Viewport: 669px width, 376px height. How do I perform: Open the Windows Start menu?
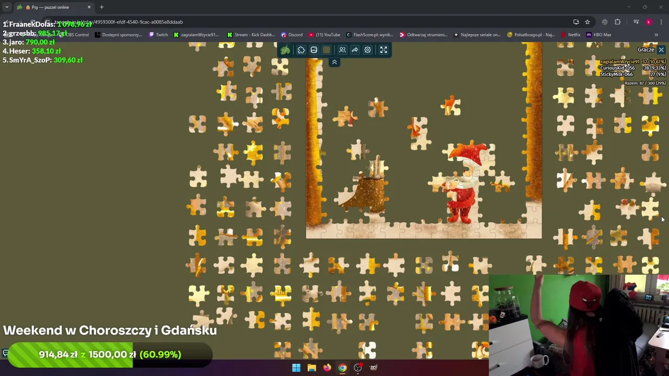pos(296,368)
